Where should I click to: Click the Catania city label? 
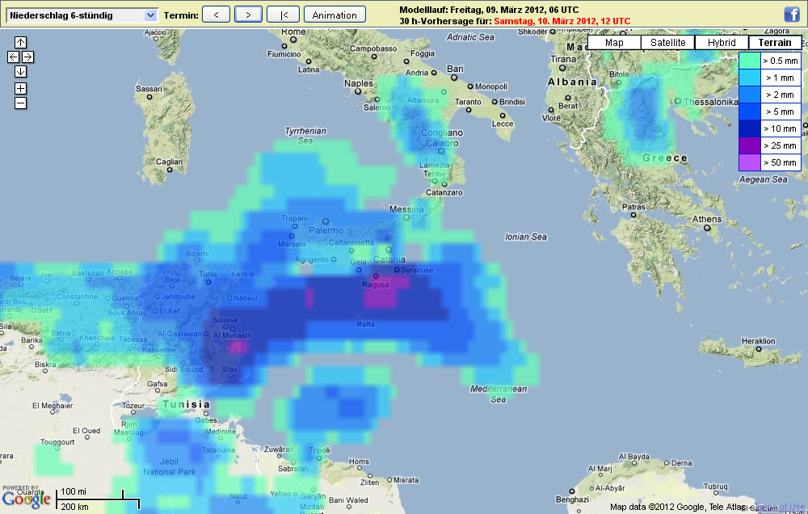(389, 259)
